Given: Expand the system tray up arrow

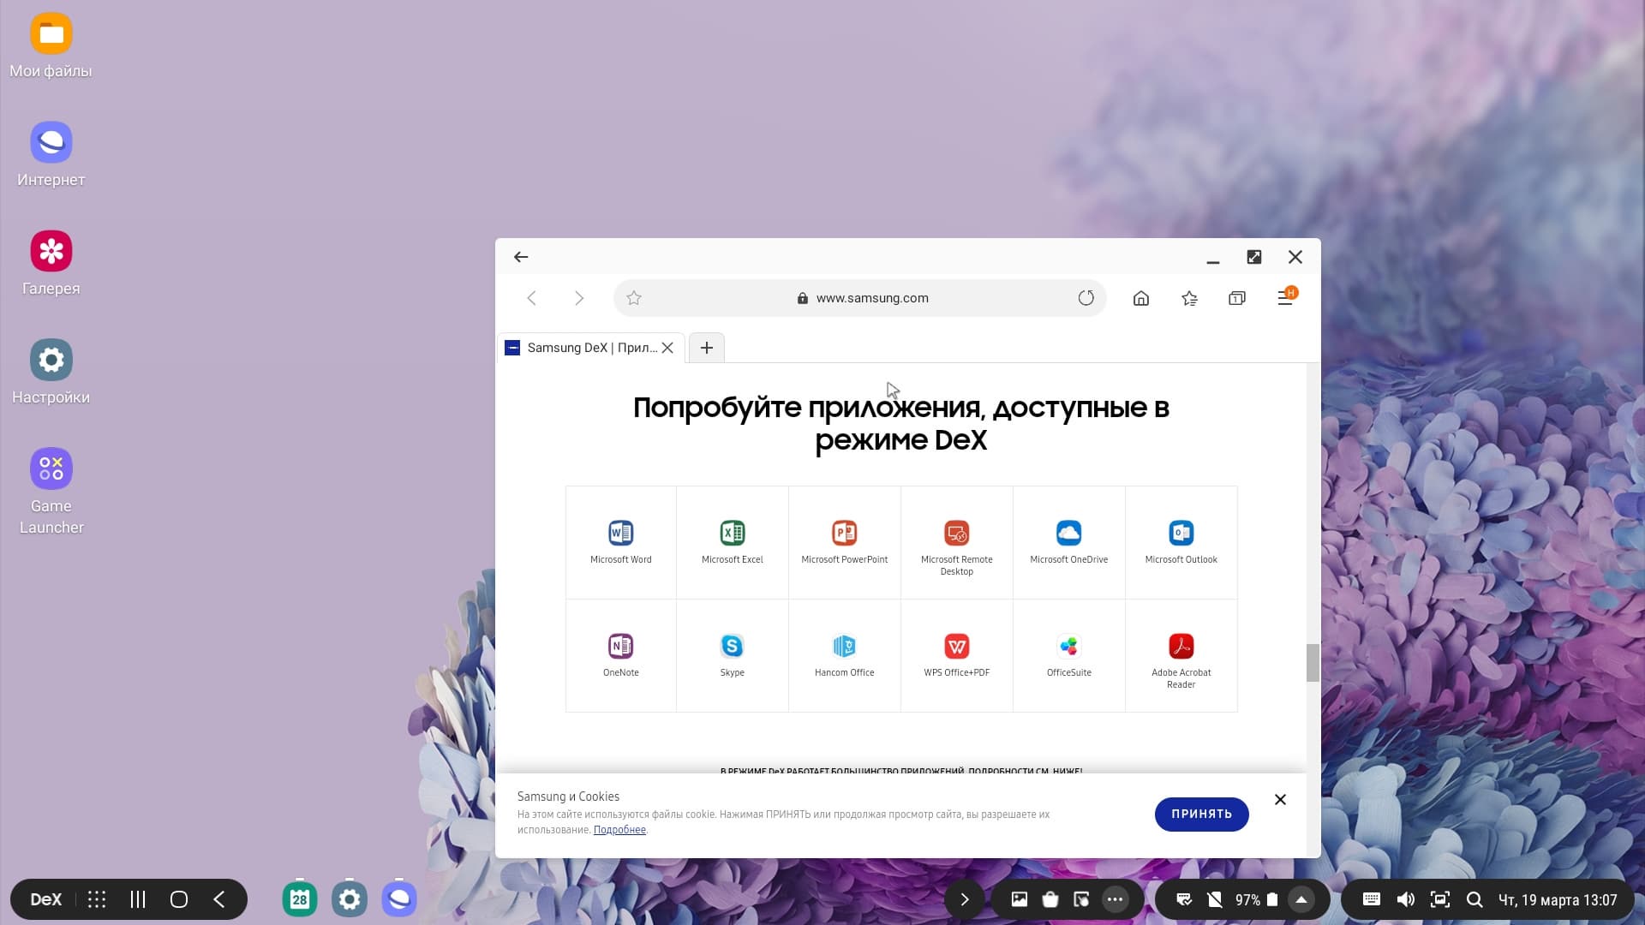Looking at the screenshot, I should (x=1301, y=899).
